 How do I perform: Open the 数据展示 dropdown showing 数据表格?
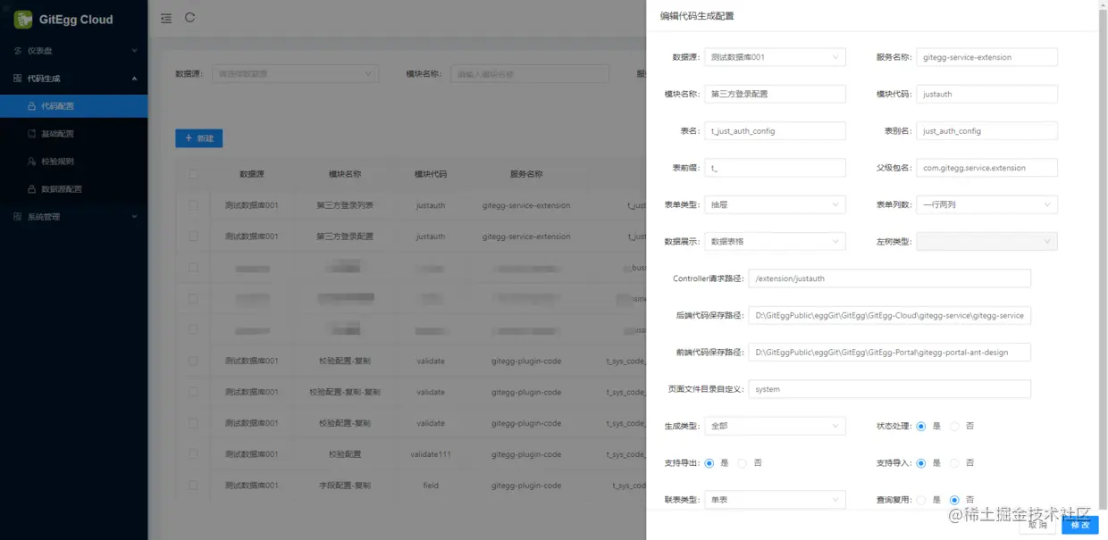coord(775,242)
